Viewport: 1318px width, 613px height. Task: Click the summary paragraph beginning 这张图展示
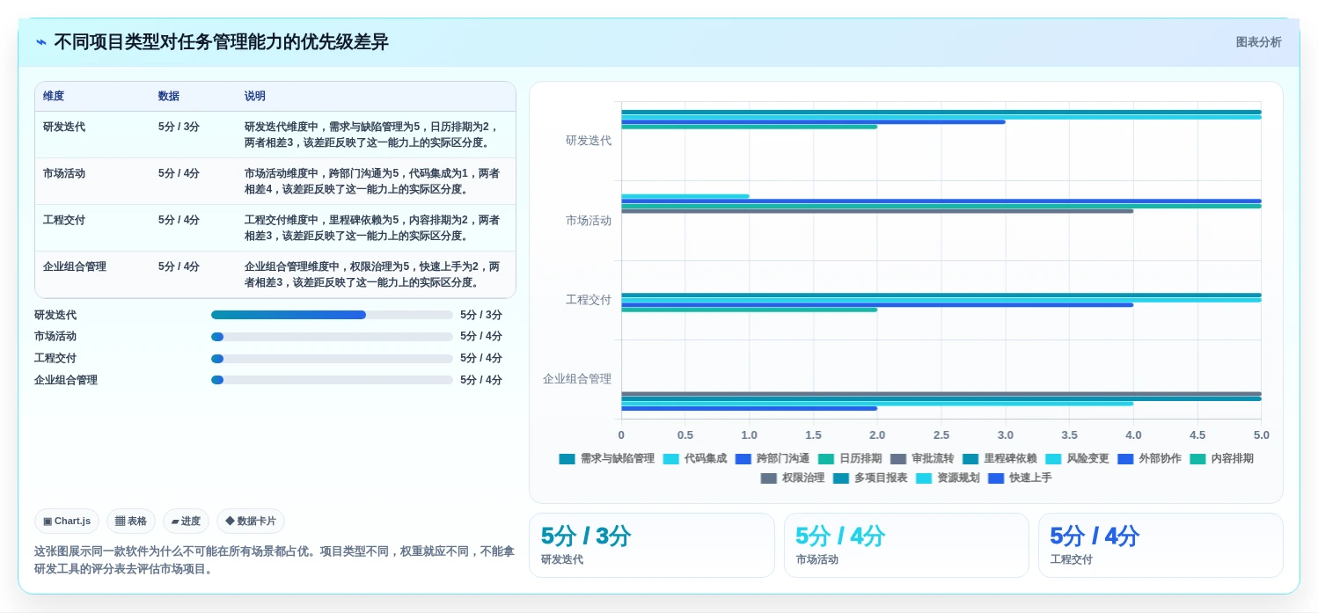(x=275, y=560)
